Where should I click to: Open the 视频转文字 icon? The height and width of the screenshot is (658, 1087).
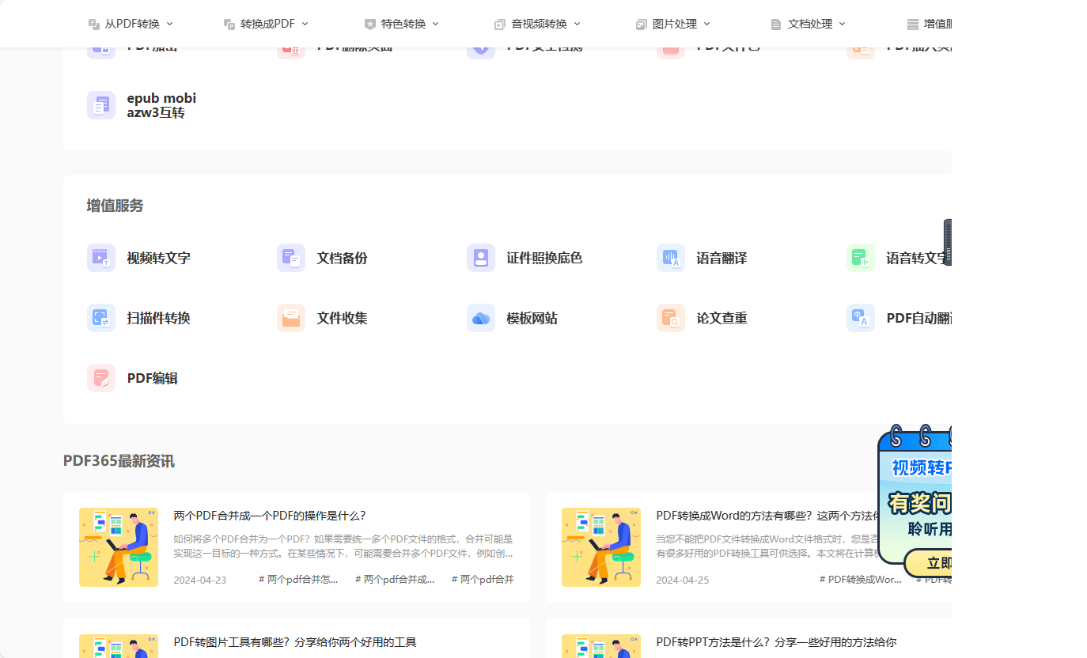click(101, 258)
